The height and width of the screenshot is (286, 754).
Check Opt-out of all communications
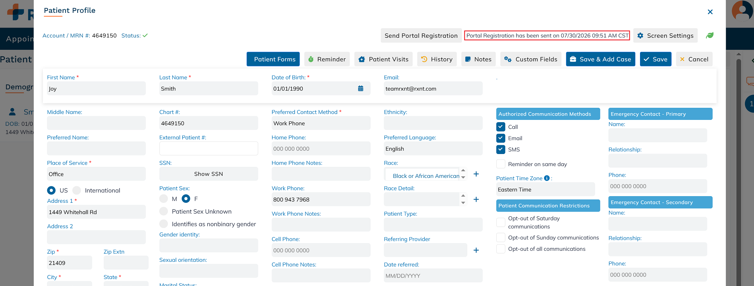(x=501, y=249)
